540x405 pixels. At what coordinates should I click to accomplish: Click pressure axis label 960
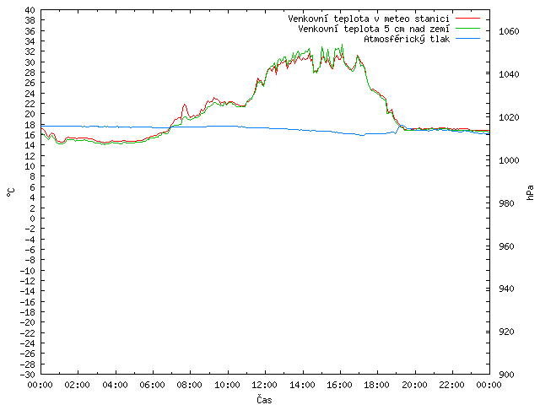(506, 246)
